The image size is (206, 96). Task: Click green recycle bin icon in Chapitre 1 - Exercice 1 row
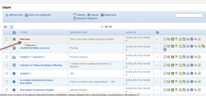(172, 57)
